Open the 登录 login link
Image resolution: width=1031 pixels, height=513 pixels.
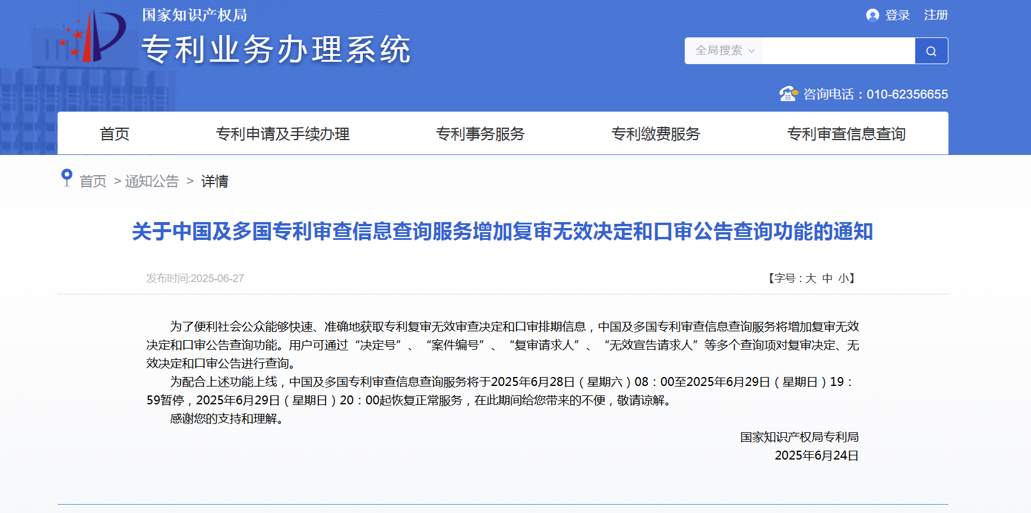pos(897,15)
